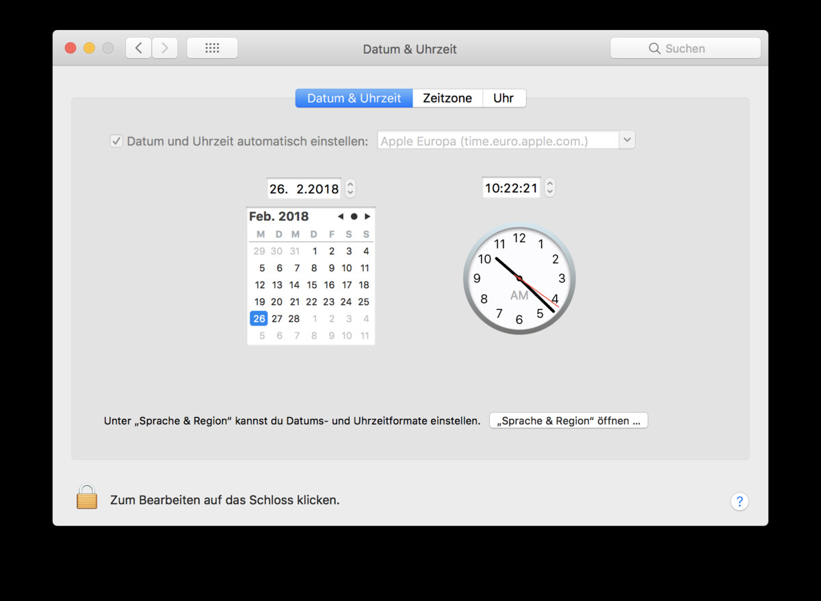The height and width of the screenshot is (601, 821).
Task: Select February 26 in the calendar
Action: pos(259,318)
